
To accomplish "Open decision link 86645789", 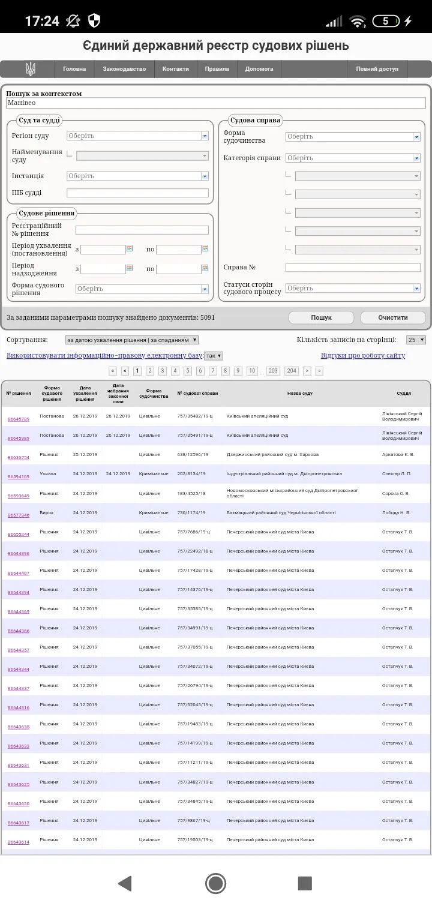I will (x=19, y=419).
